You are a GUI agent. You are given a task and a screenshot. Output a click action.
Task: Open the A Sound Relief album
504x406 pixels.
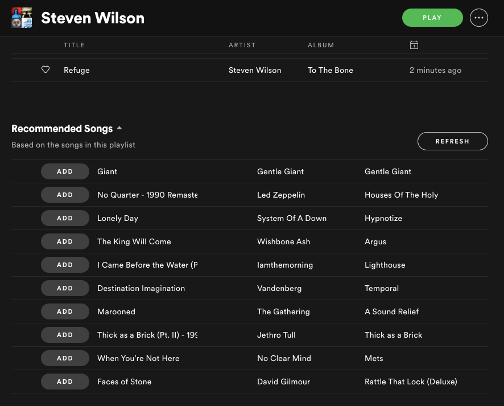tap(391, 311)
